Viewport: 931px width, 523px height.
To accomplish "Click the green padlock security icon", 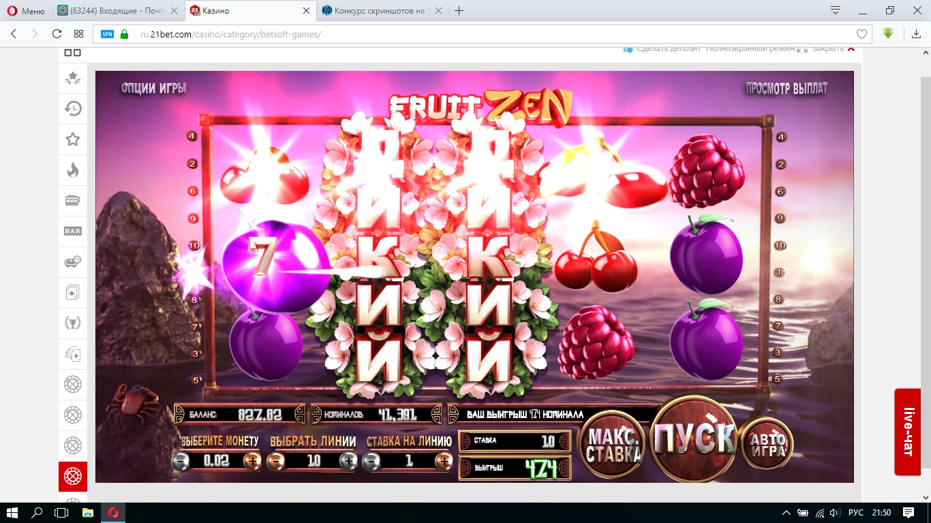I will point(124,34).
